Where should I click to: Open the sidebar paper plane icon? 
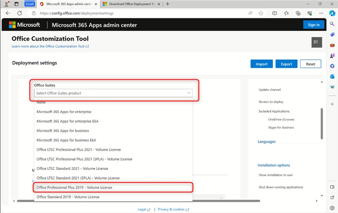332,87
